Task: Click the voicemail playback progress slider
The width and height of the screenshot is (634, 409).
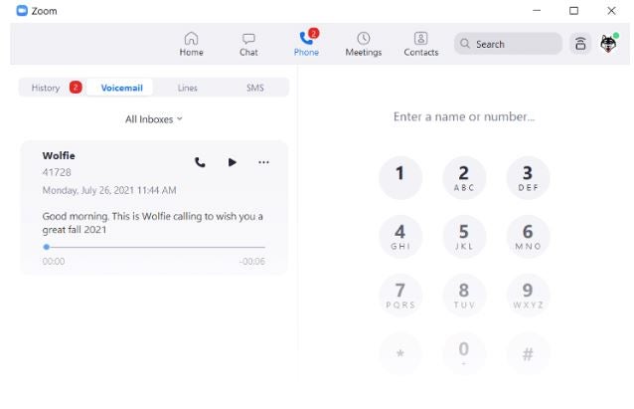Action: click(x=154, y=247)
